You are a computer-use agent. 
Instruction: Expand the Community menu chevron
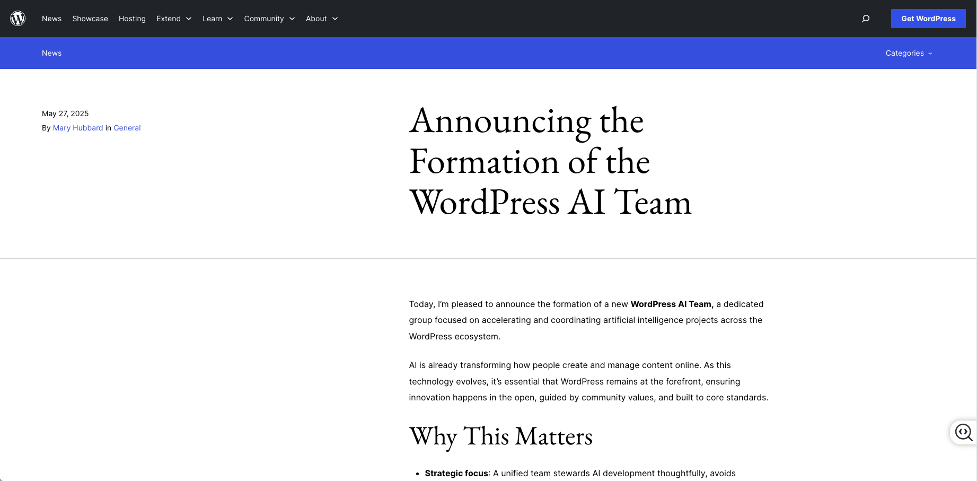click(293, 19)
